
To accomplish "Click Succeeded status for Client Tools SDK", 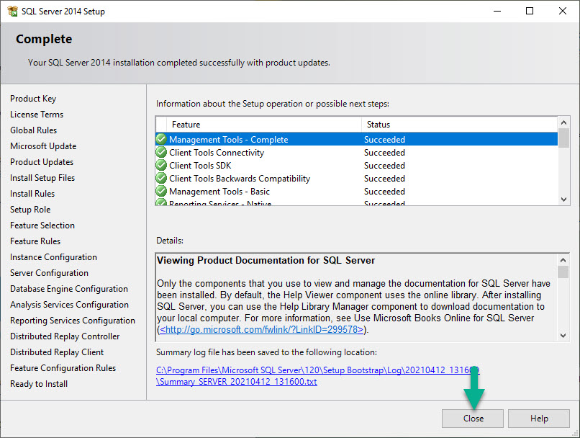I will (384, 166).
